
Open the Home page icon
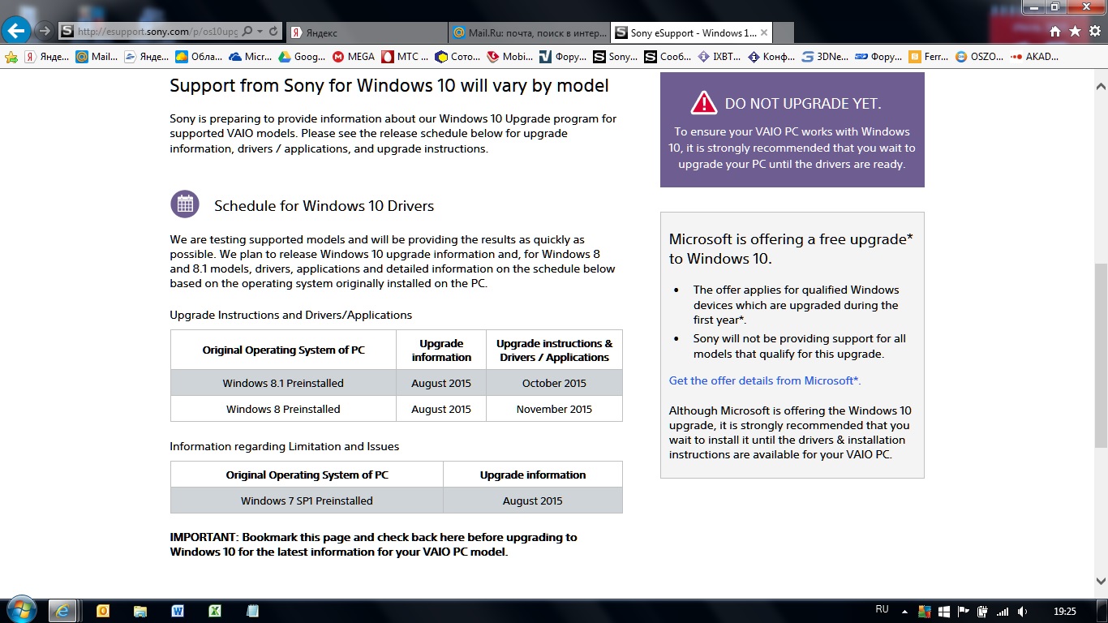coord(1055,32)
